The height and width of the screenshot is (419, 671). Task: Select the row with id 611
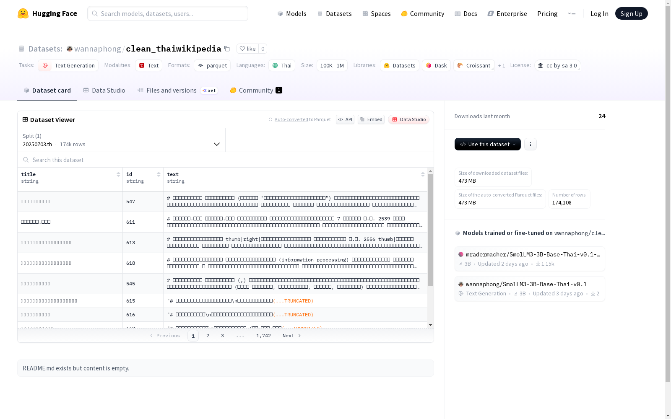point(222,222)
